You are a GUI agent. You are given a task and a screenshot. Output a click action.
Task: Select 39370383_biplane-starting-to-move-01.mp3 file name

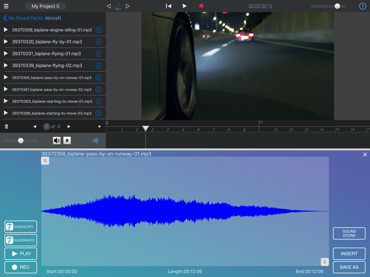pyautogui.click(x=52, y=101)
